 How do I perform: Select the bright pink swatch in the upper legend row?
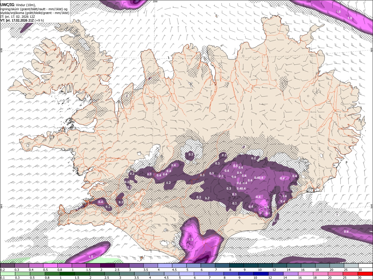[50, 266]
